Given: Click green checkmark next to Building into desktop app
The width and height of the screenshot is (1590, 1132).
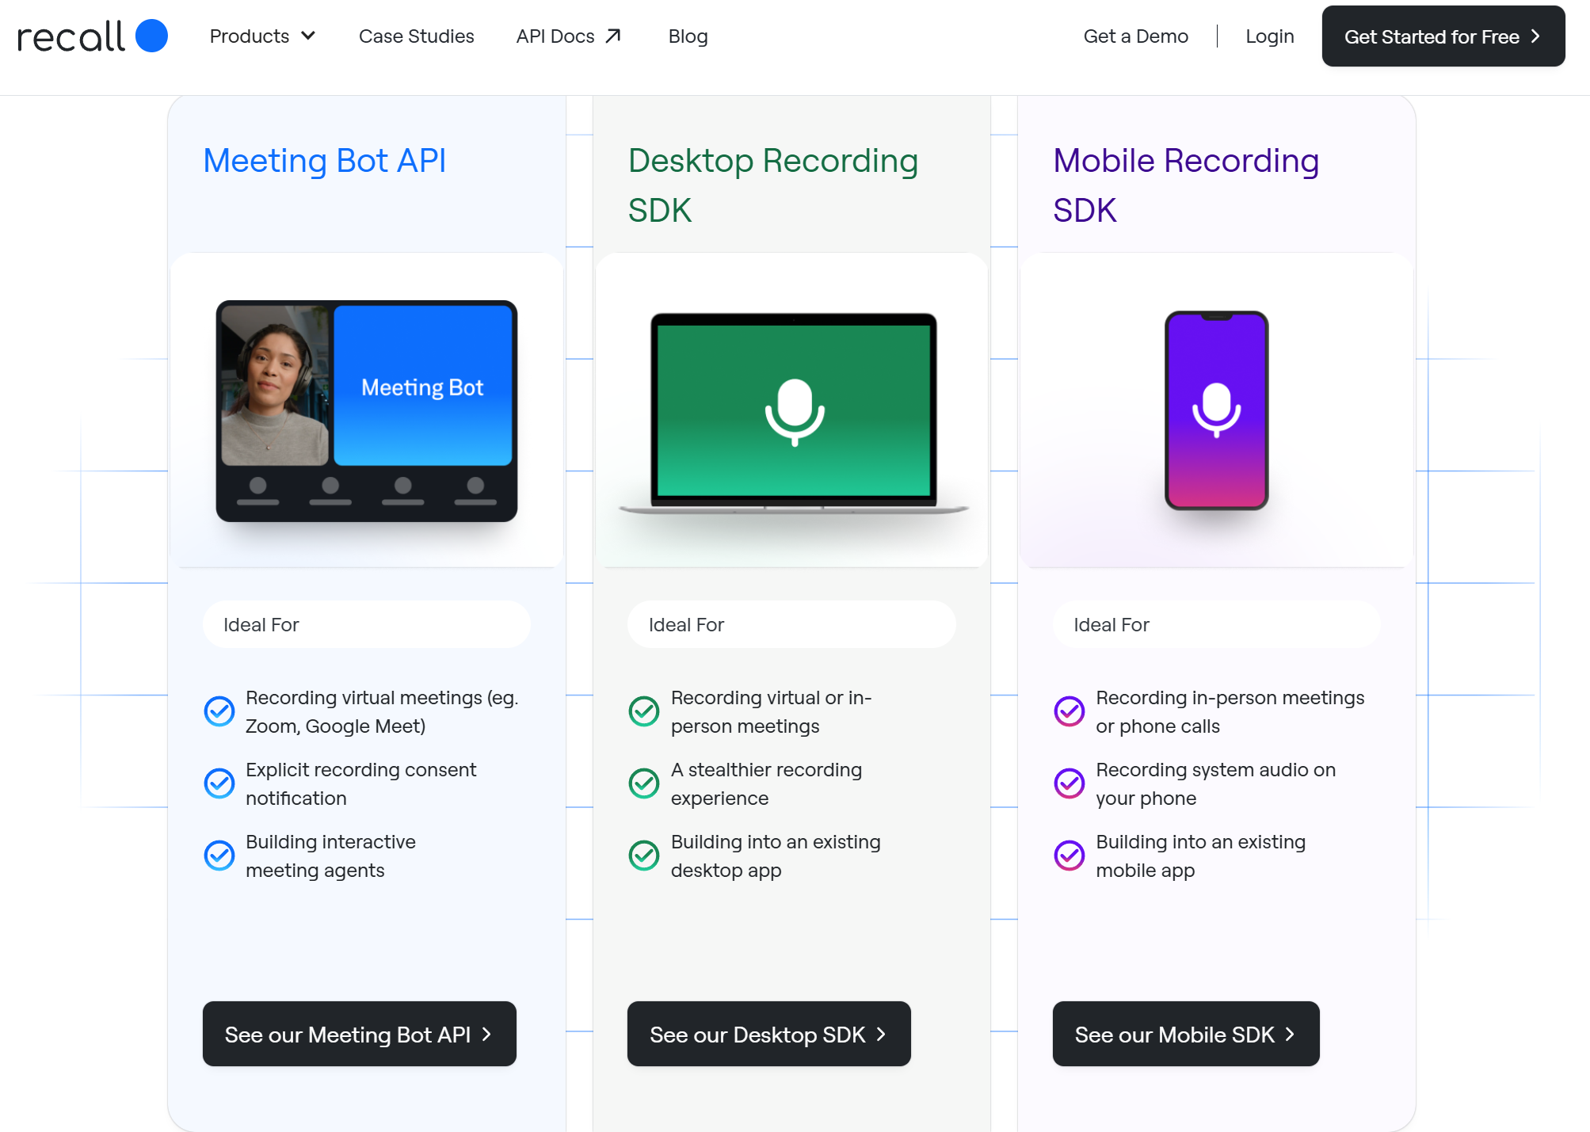Looking at the screenshot, I should [644, 856].
